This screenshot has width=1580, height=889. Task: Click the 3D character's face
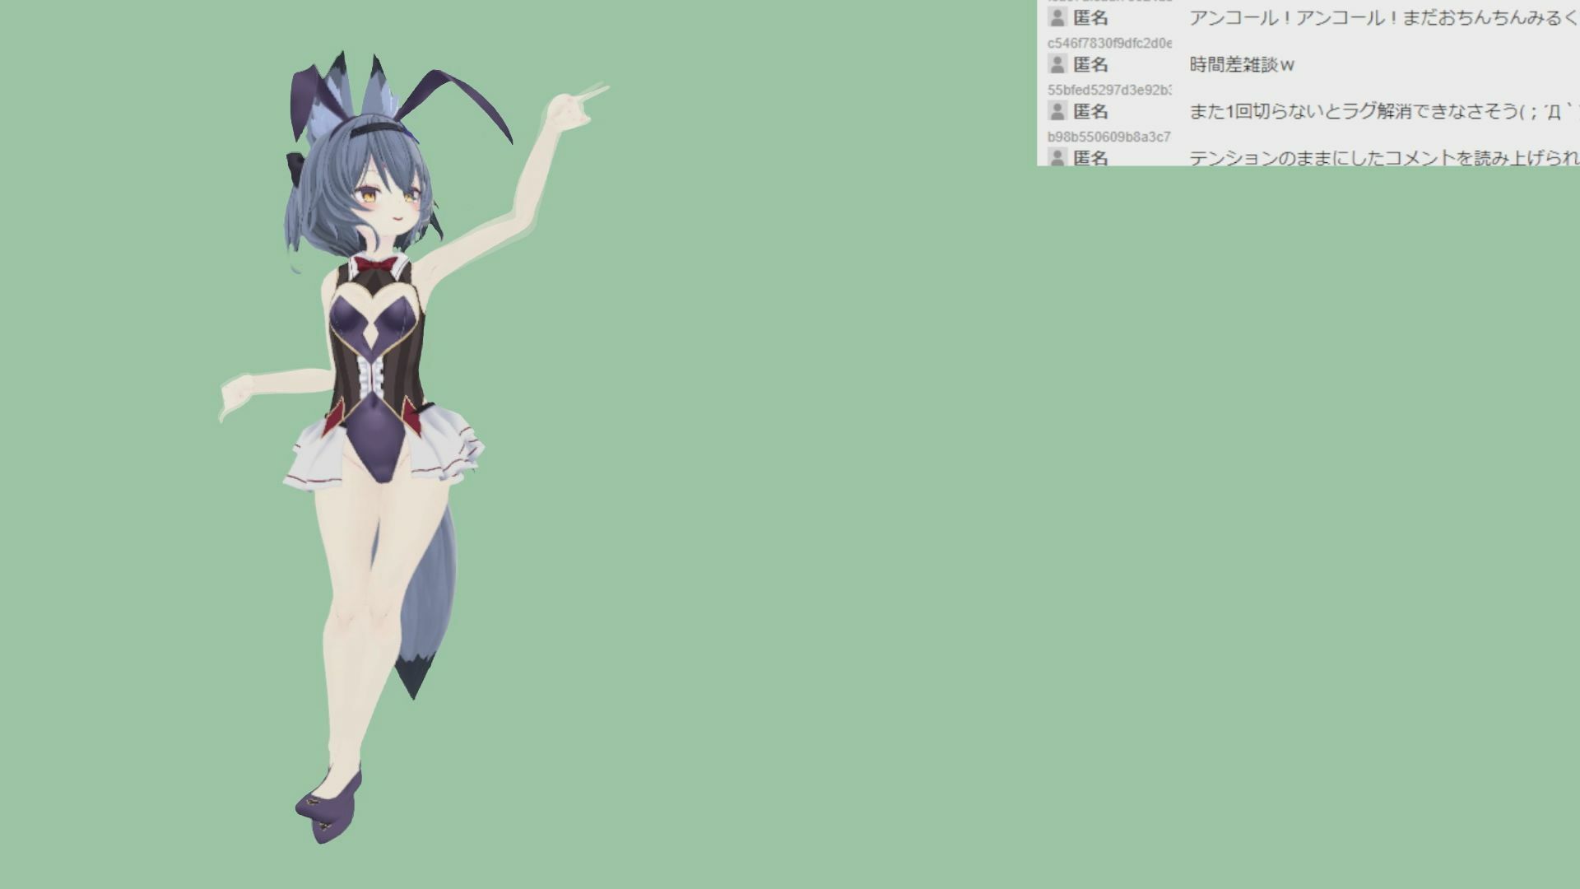pos(385,206)
